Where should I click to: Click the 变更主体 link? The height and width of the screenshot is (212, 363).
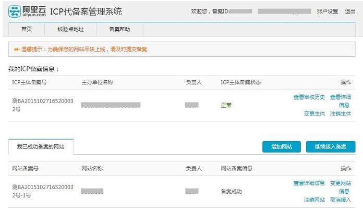pyautogui.click(x=314, y=113)
